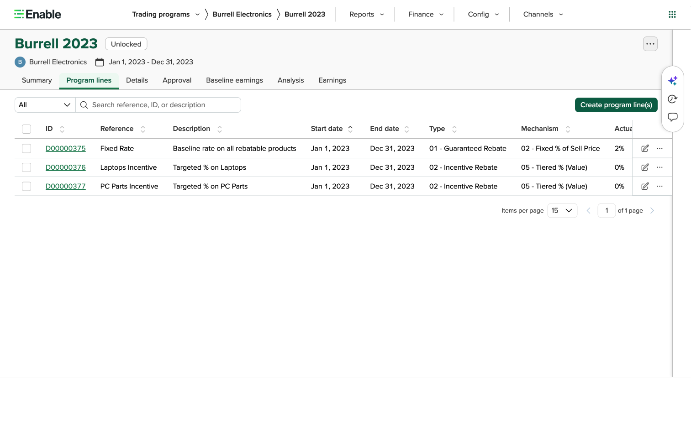Select the D00000375 row checkbox
Image resolution: width=691 pixels, height=422 pixels.
pyautogui.click(x=26, y=149)
